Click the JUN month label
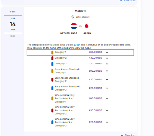 click(13, 19)
